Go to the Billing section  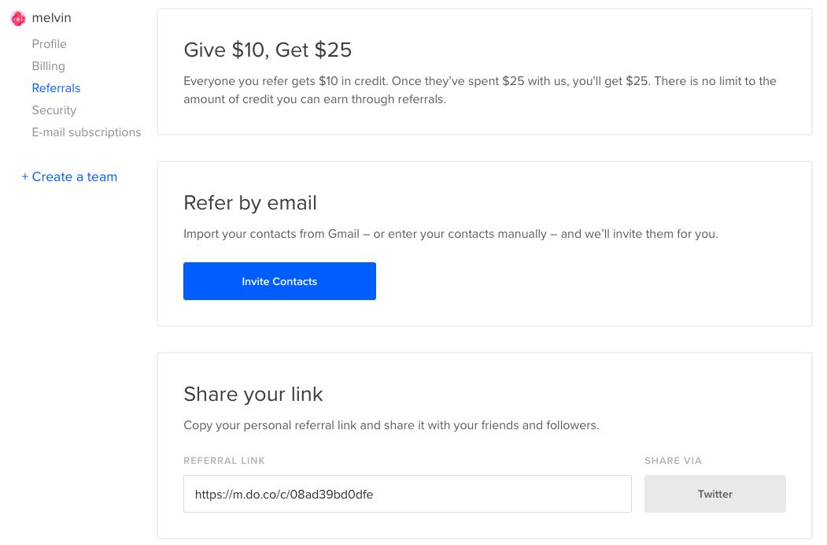point(49,66)
